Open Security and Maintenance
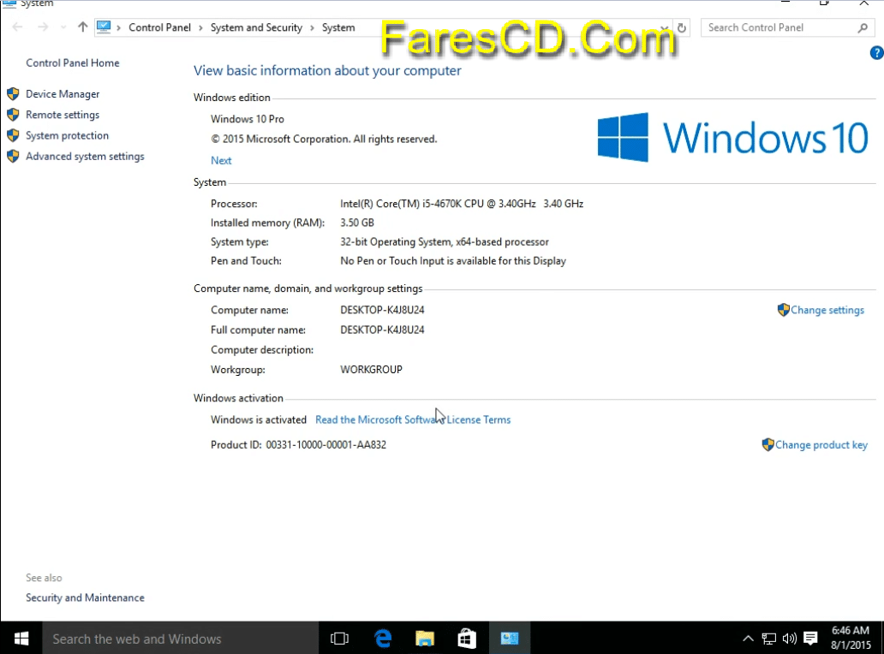 (85, 598)
